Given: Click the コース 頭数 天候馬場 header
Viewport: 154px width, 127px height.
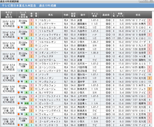Looking at the screenshot, I should click(23, 15).
